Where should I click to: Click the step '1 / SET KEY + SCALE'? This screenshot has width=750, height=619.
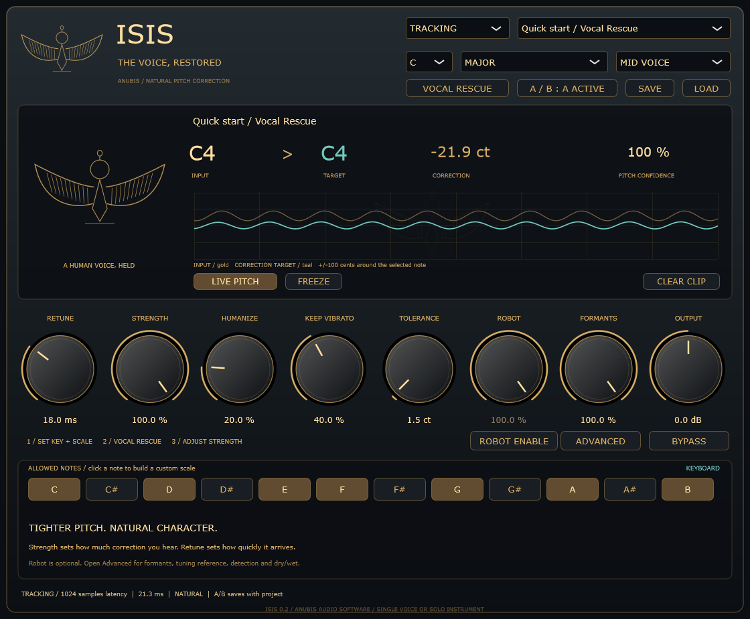[x=60, y=441]
